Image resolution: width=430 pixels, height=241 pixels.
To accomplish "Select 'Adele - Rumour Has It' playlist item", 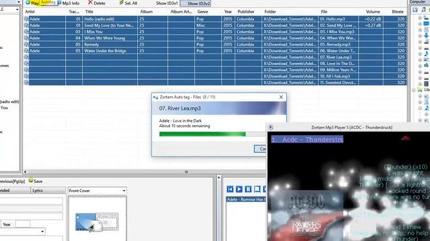I will (x=246, y=199).
